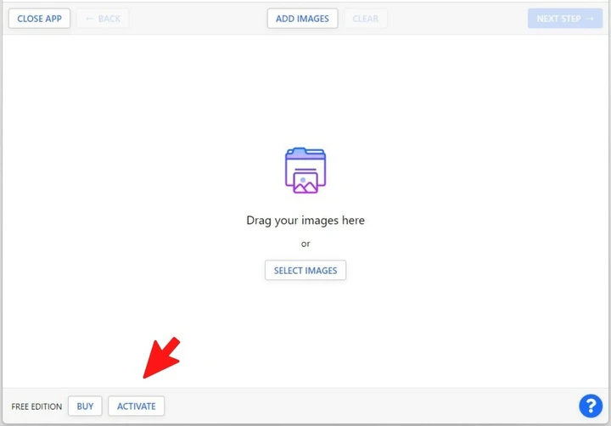Go back with the Back button
This screenshot has width=611, height=426.
point(103,19)
